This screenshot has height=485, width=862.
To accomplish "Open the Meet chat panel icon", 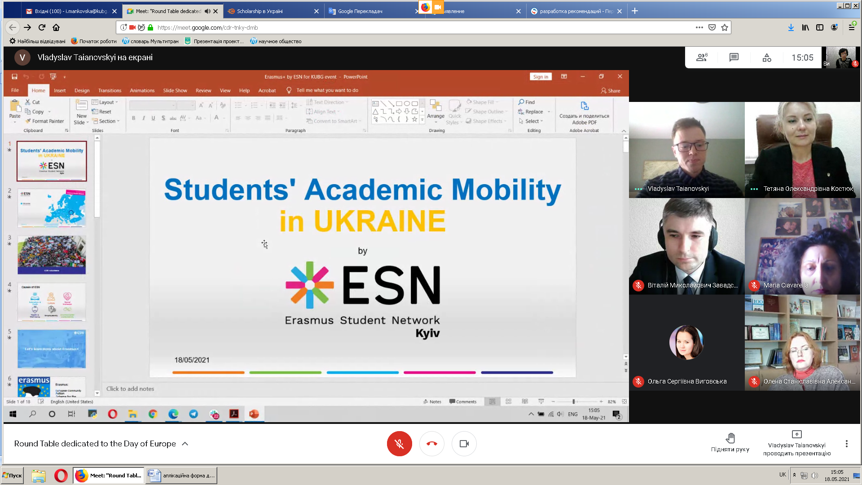I will pos(734,57).
